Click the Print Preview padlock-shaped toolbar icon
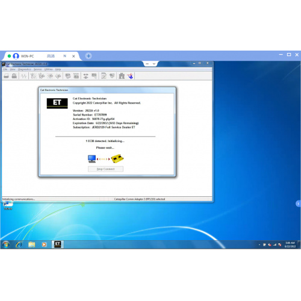This screenshot has height=301, width=301. [x=14, y=76]
